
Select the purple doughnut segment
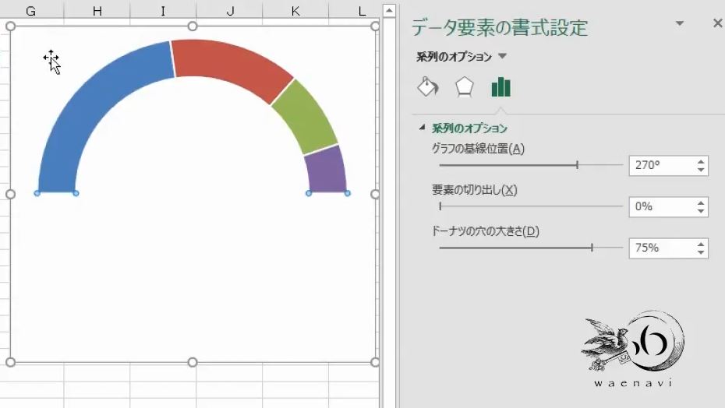tap(327, 171)
